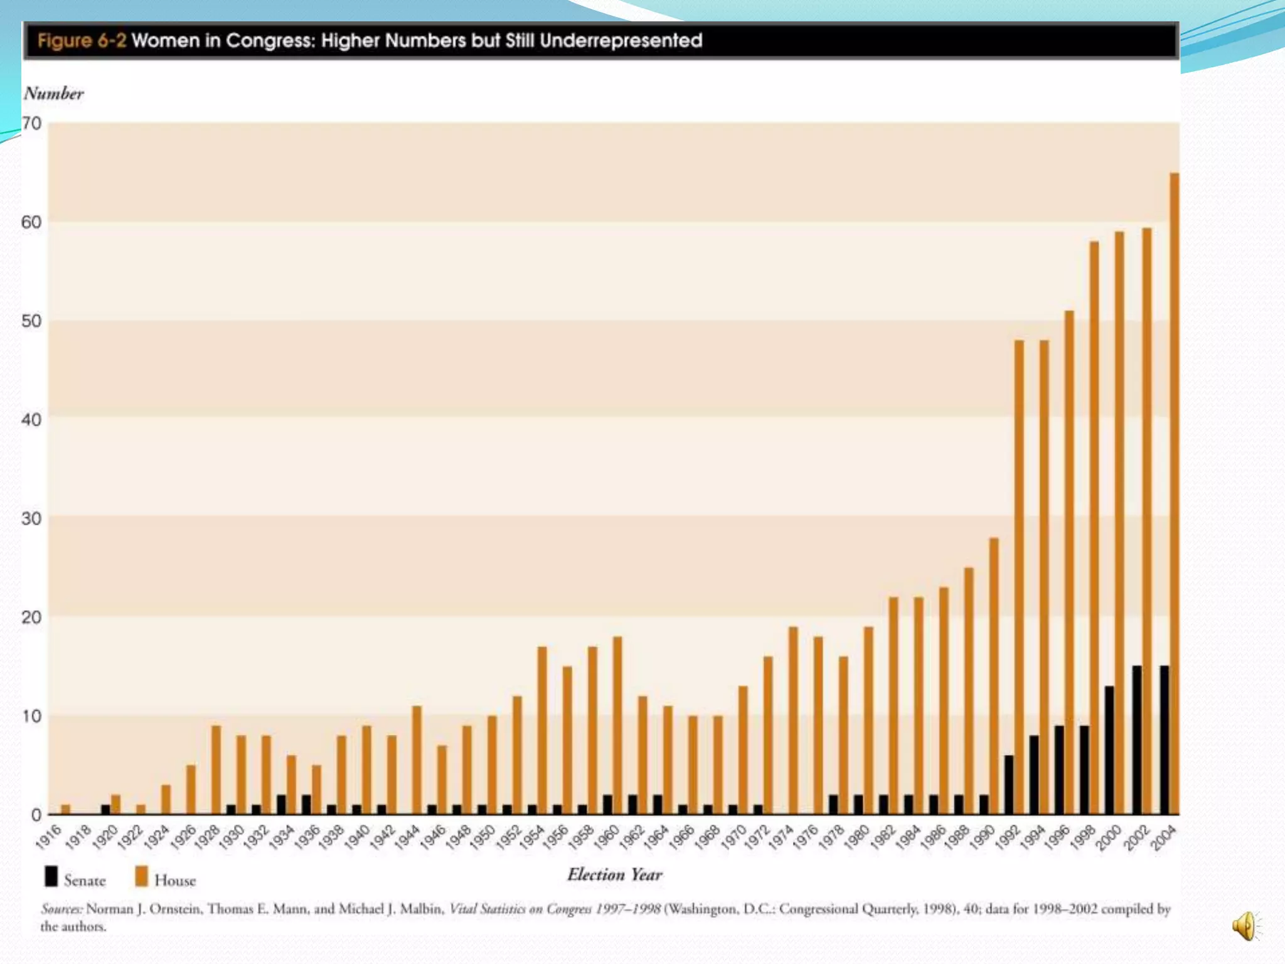
Task: Click the House bar for 1954
Action: [x=542, y=731]
